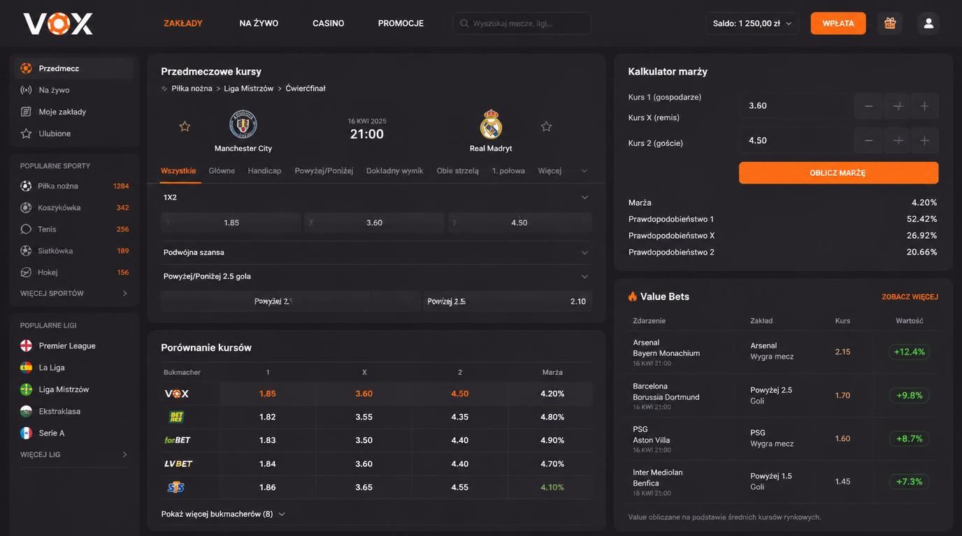Open the user account profile icon

coord(928,23)
